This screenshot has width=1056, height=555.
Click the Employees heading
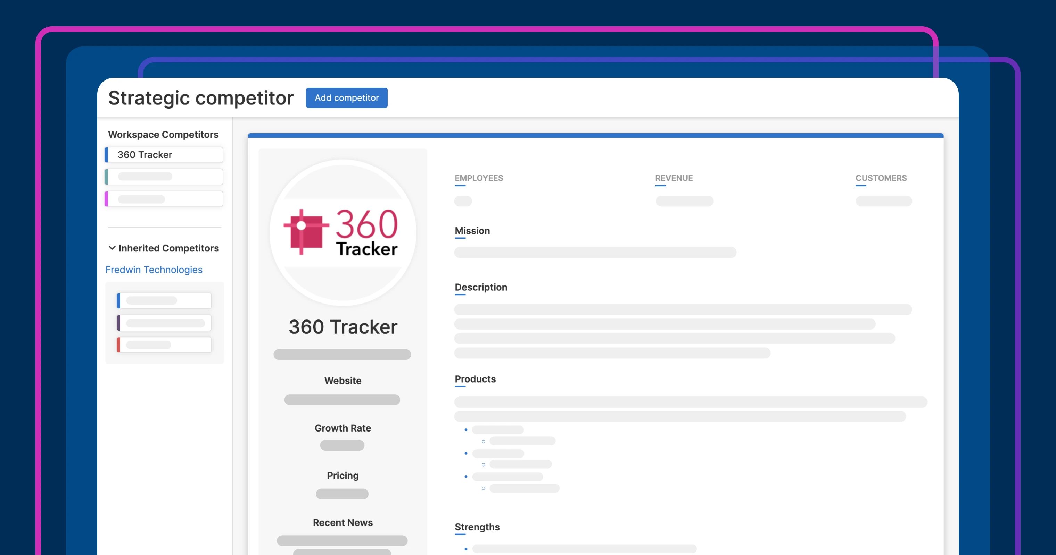pos(478,178)
